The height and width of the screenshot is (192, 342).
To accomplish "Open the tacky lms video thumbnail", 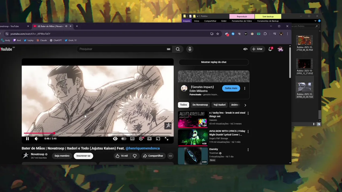I will tap(193, 119).
